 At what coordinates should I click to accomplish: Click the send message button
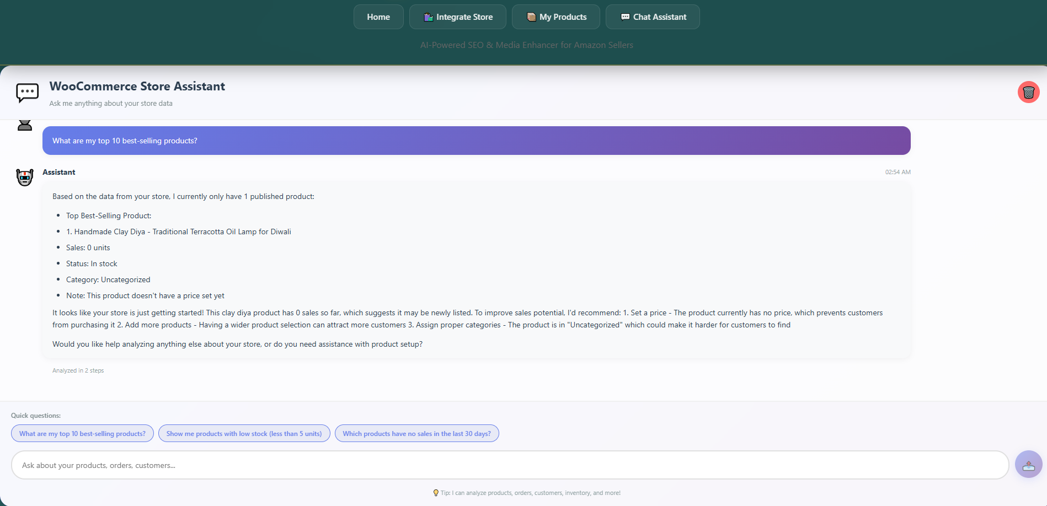[1029, 465]
